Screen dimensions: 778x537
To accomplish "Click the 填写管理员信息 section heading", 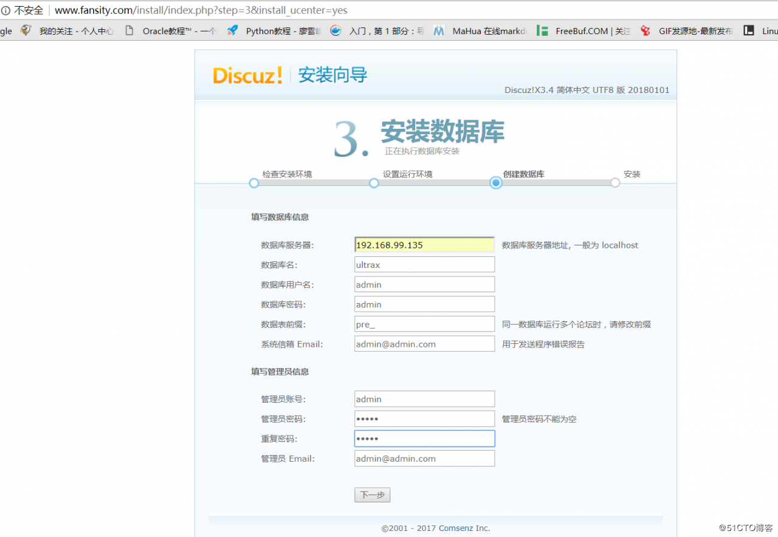I will (280, 372).
